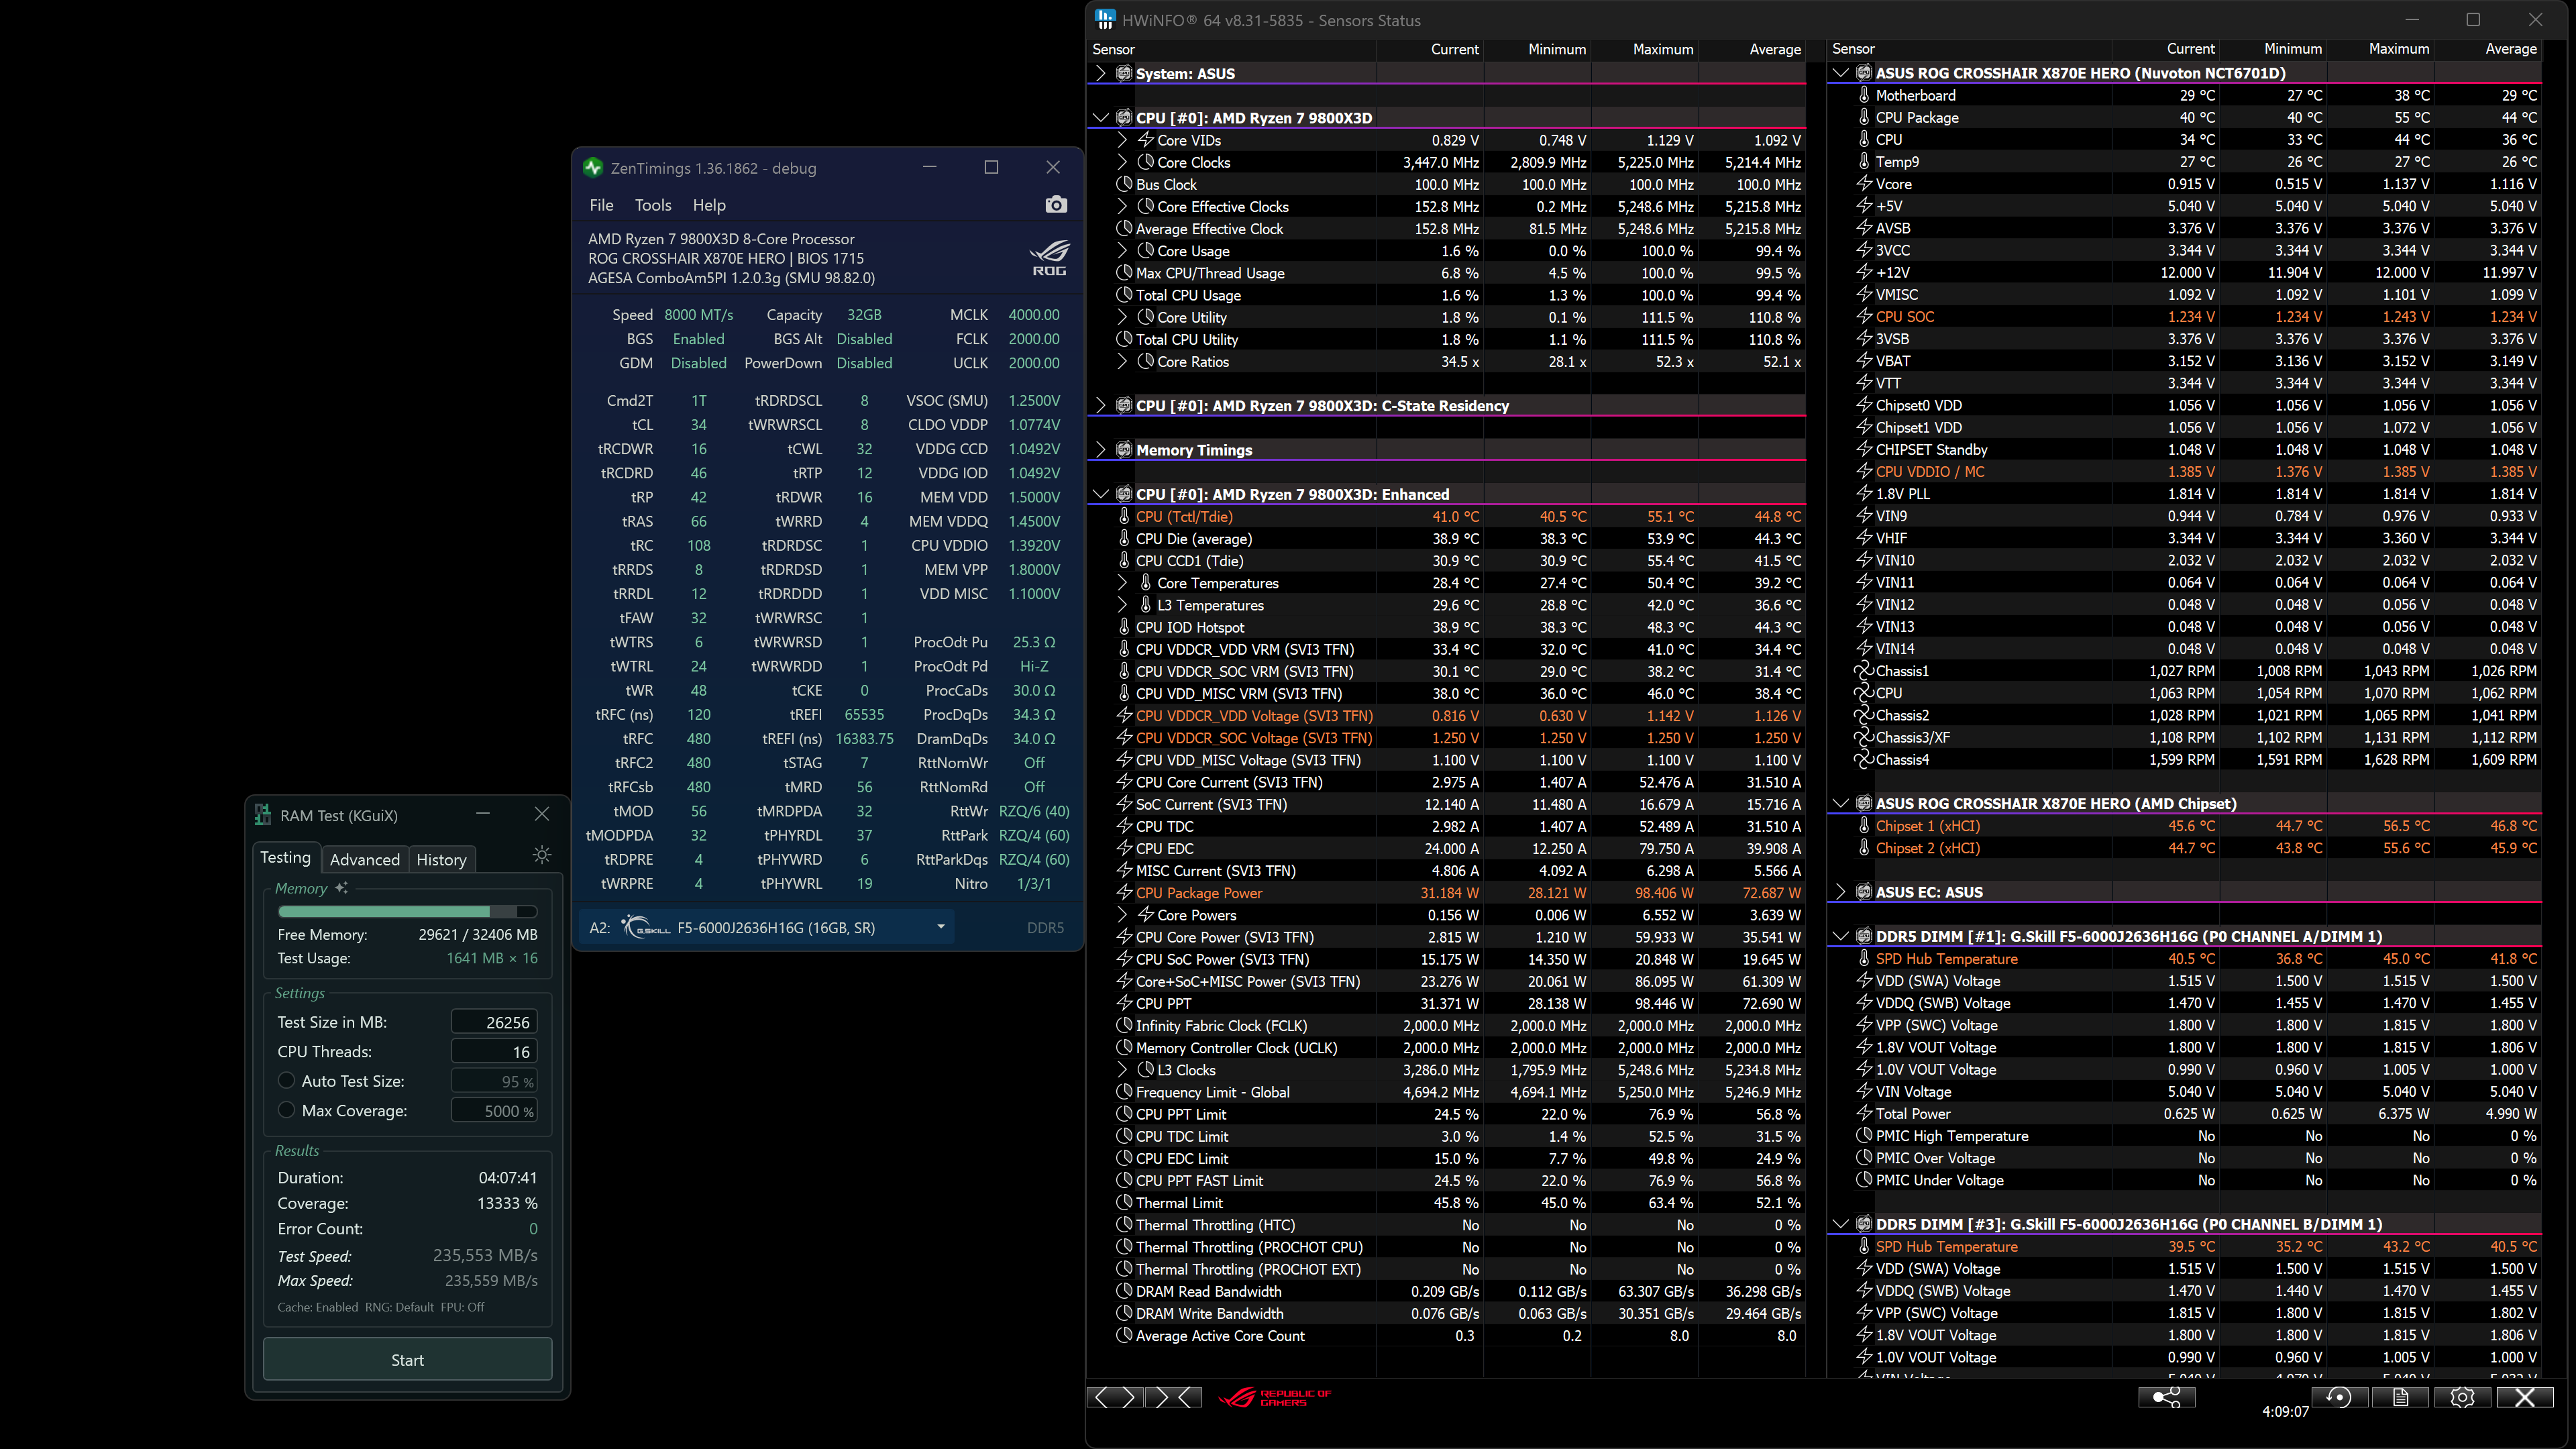Open the Tools menu in ZenTimings
The image size is (2576, 1449).
pyautogui.click(x=652, y=205)
